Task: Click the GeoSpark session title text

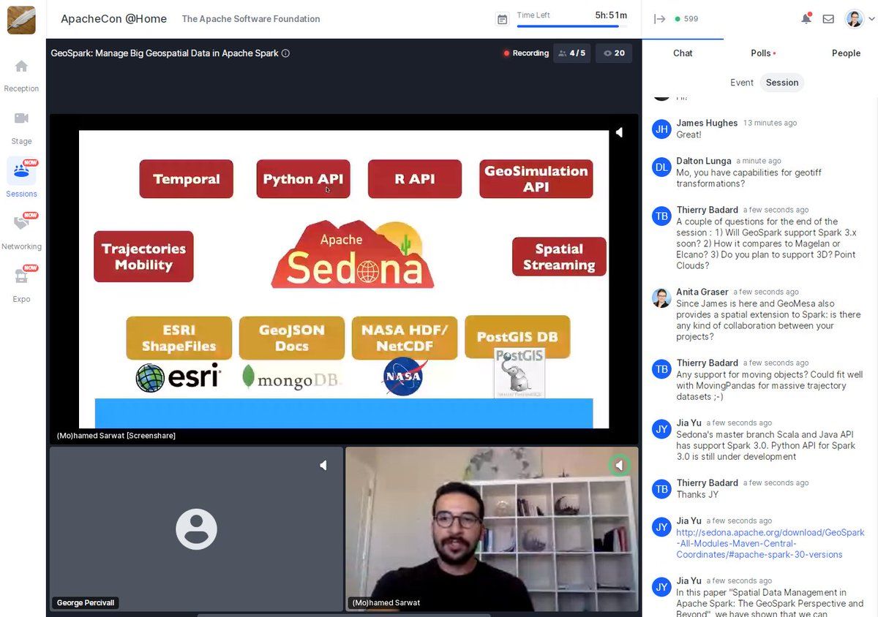Action: pos(165,53)
